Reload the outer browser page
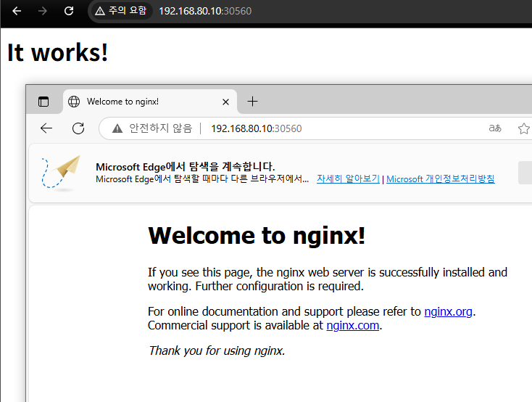 pyautogui.click(x=69, y=11)
